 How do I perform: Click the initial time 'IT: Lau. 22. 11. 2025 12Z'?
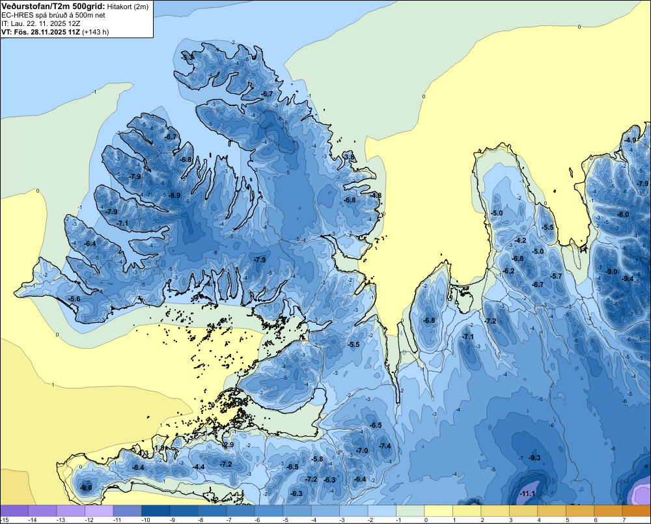(x=40, y=23)
